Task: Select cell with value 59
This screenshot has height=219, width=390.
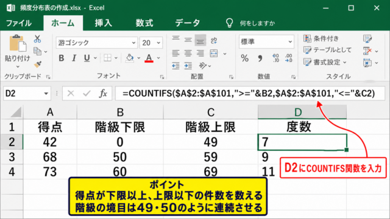Action: pyautogui.click(x=210, y=157)
